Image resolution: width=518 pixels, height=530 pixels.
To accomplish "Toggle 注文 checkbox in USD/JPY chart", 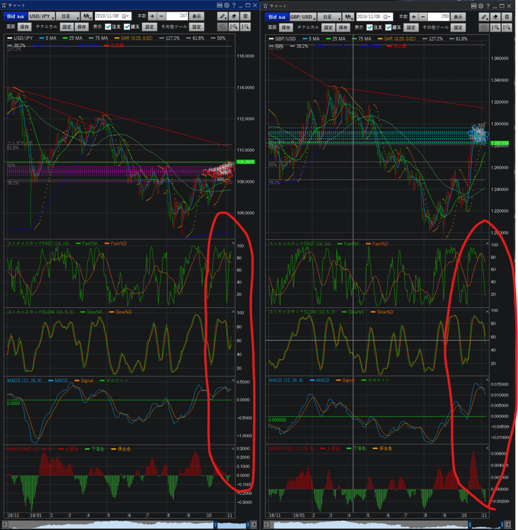I will pos(108,27).
